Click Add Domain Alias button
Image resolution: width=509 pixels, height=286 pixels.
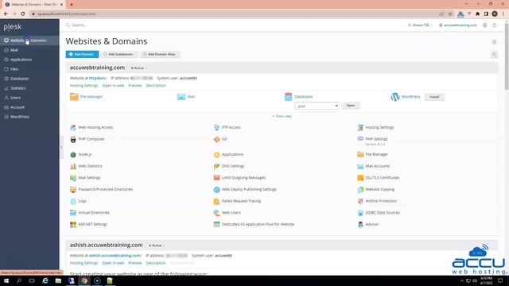coord(159,54)
